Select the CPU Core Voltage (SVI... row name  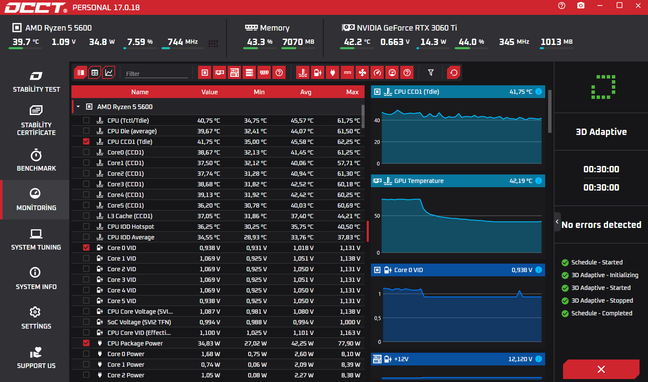pyautogui.click(x=140, y=312)
